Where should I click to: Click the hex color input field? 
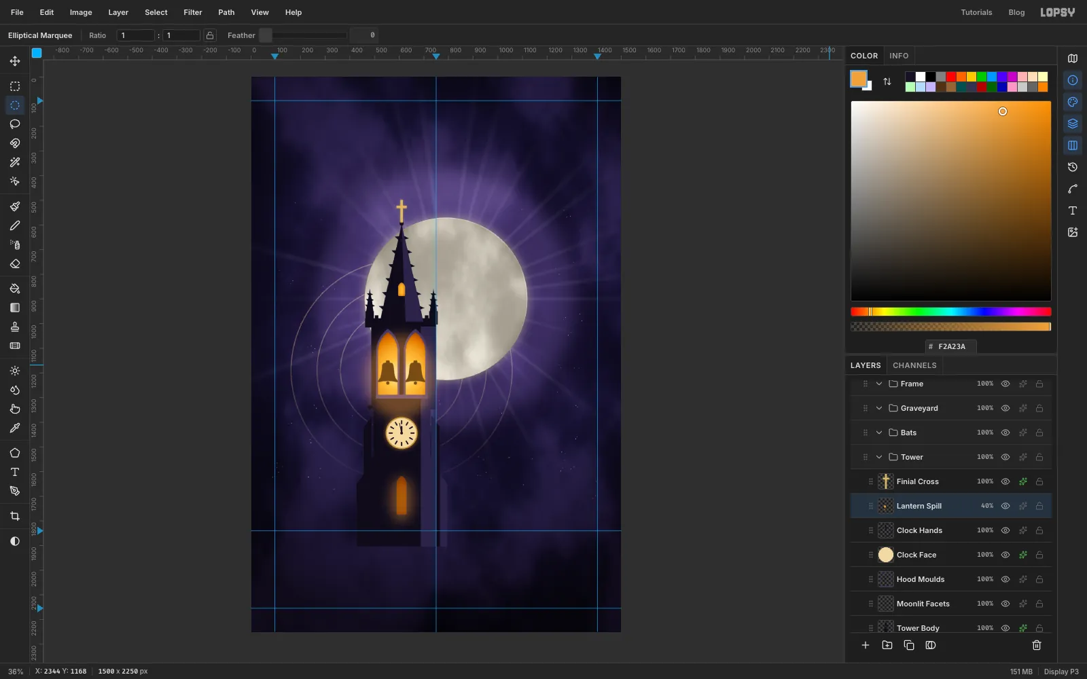click(x=951, y=346)
